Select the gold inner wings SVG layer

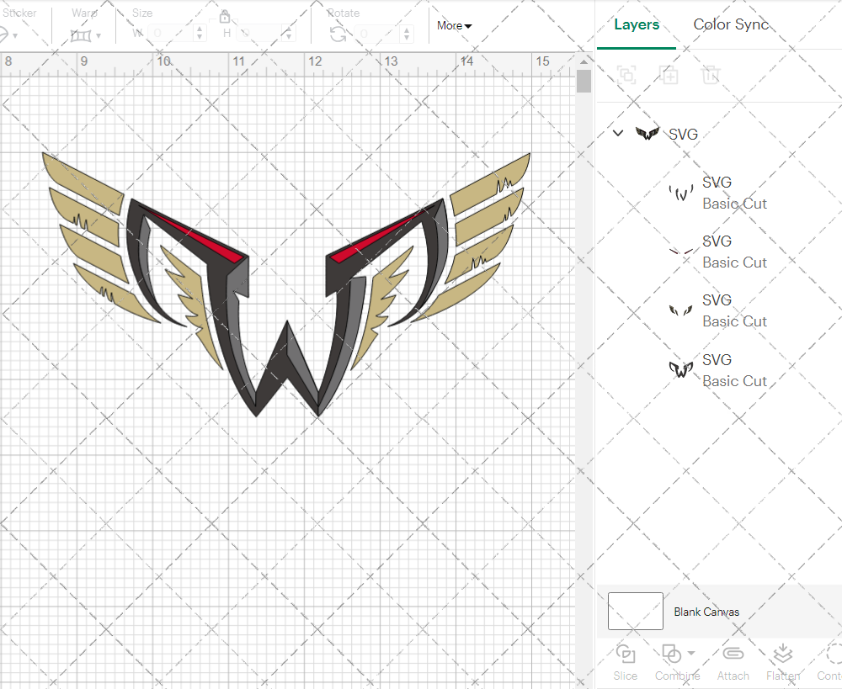click(720, 310)
